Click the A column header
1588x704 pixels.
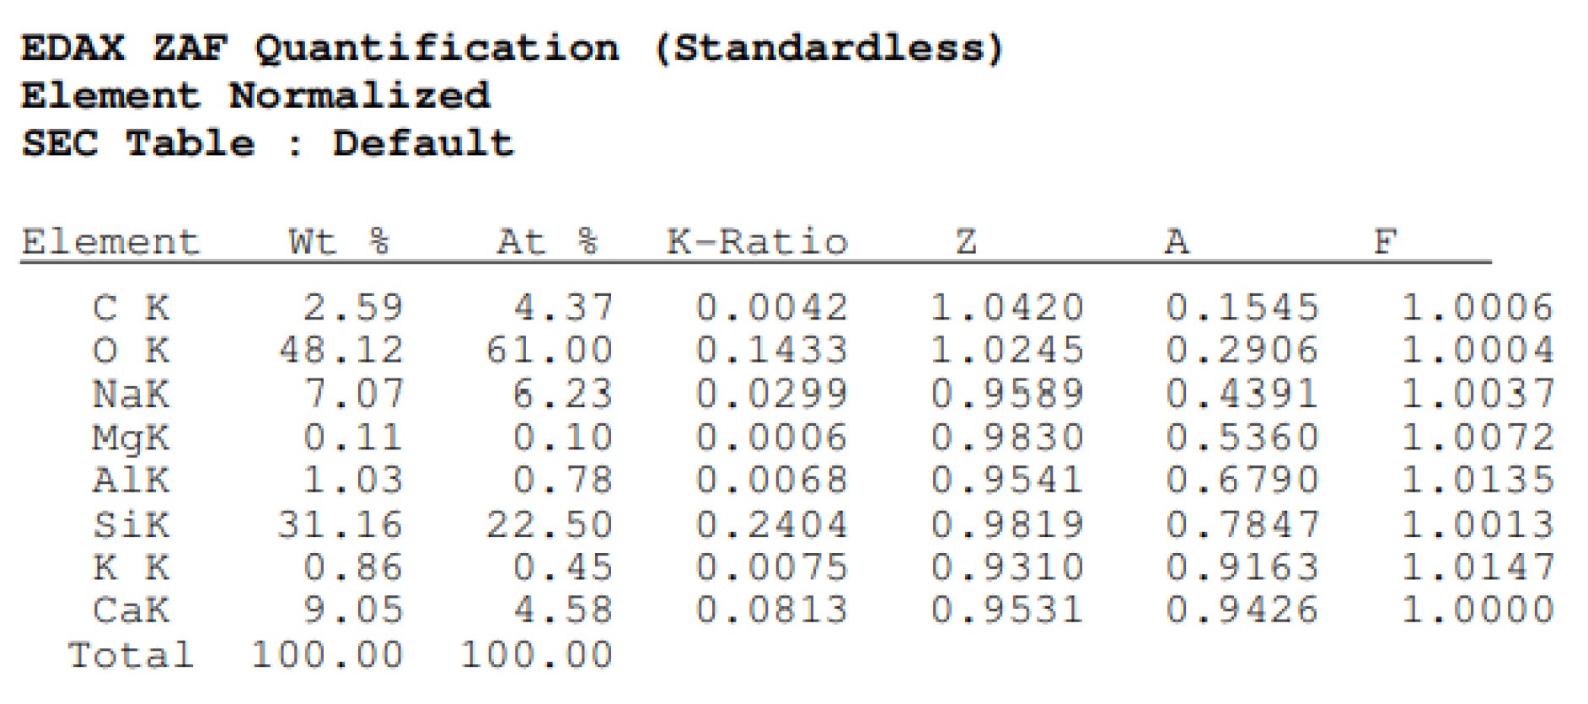(1177, 243)
